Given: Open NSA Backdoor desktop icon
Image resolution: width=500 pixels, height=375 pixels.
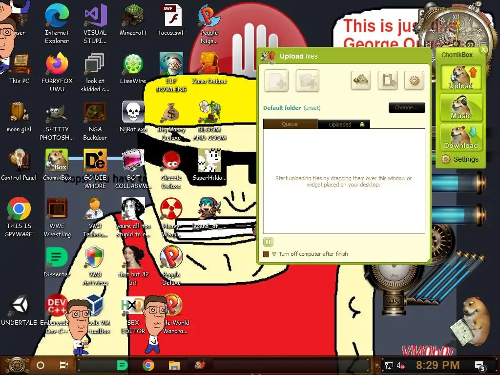Looking at the screenshot, I should coord(95,121).
